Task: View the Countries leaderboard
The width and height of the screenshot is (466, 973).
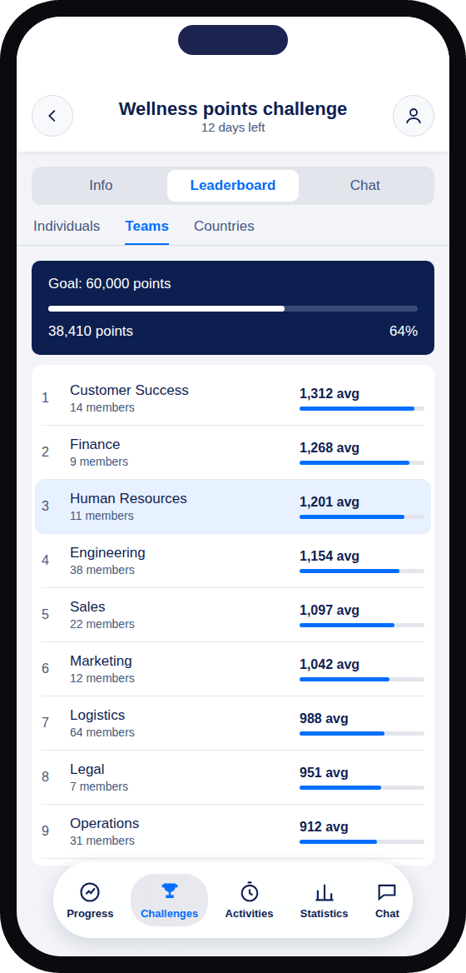Action: click(225, 226)
